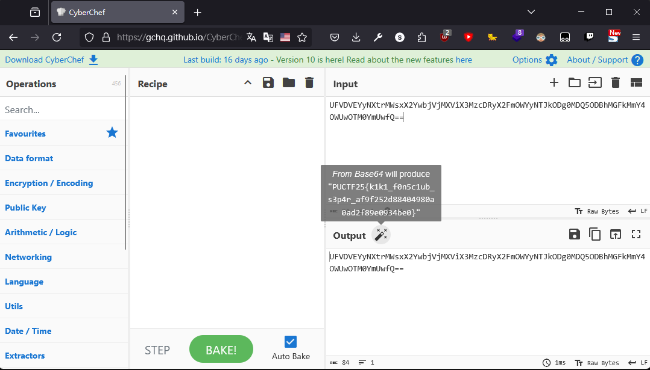This screenshot has width=650, height=370.
Task: Copy raw output to clipboard
Action: point(595,235)
